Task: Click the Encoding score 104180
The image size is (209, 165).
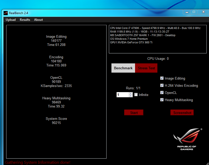Action: pos(56,61)
